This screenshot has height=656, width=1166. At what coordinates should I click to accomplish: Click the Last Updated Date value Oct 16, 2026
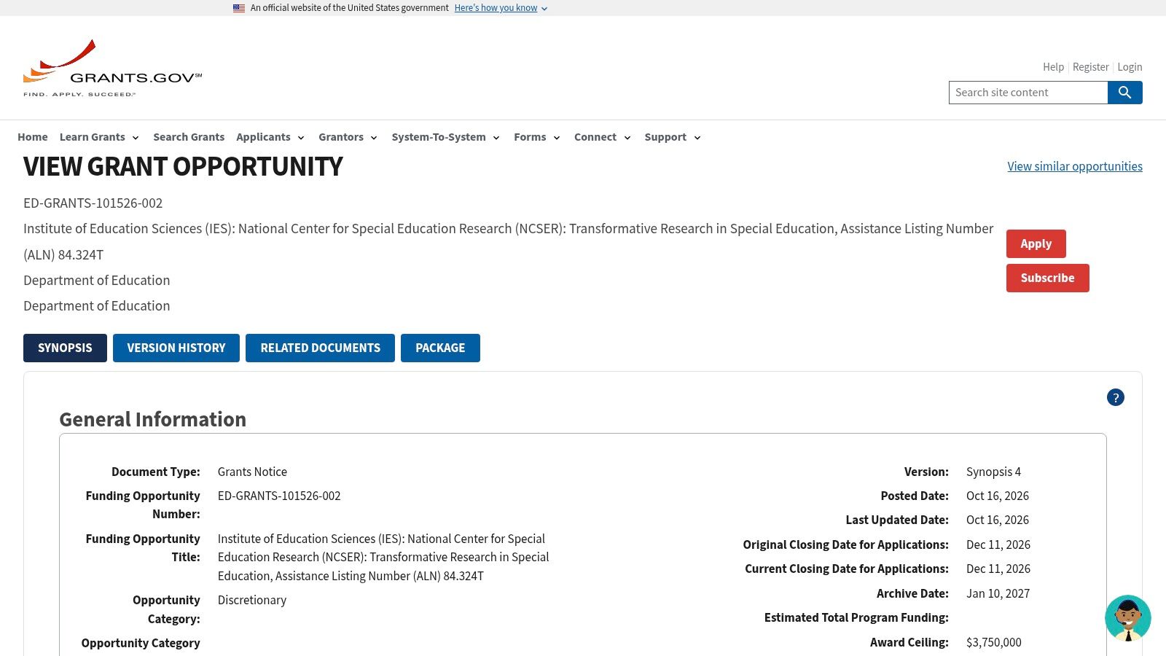(x=998, y=520)
